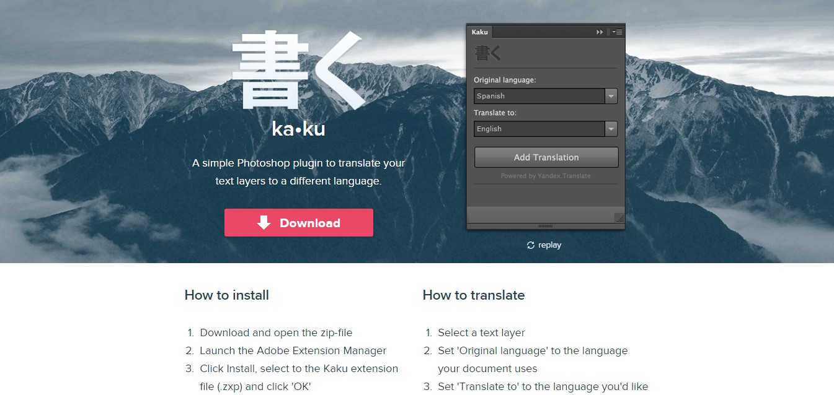The width and height of the screenshot is (834, 395).
Task: Click the dotted drag handle below the panel
Action: [x=544, y=226]
